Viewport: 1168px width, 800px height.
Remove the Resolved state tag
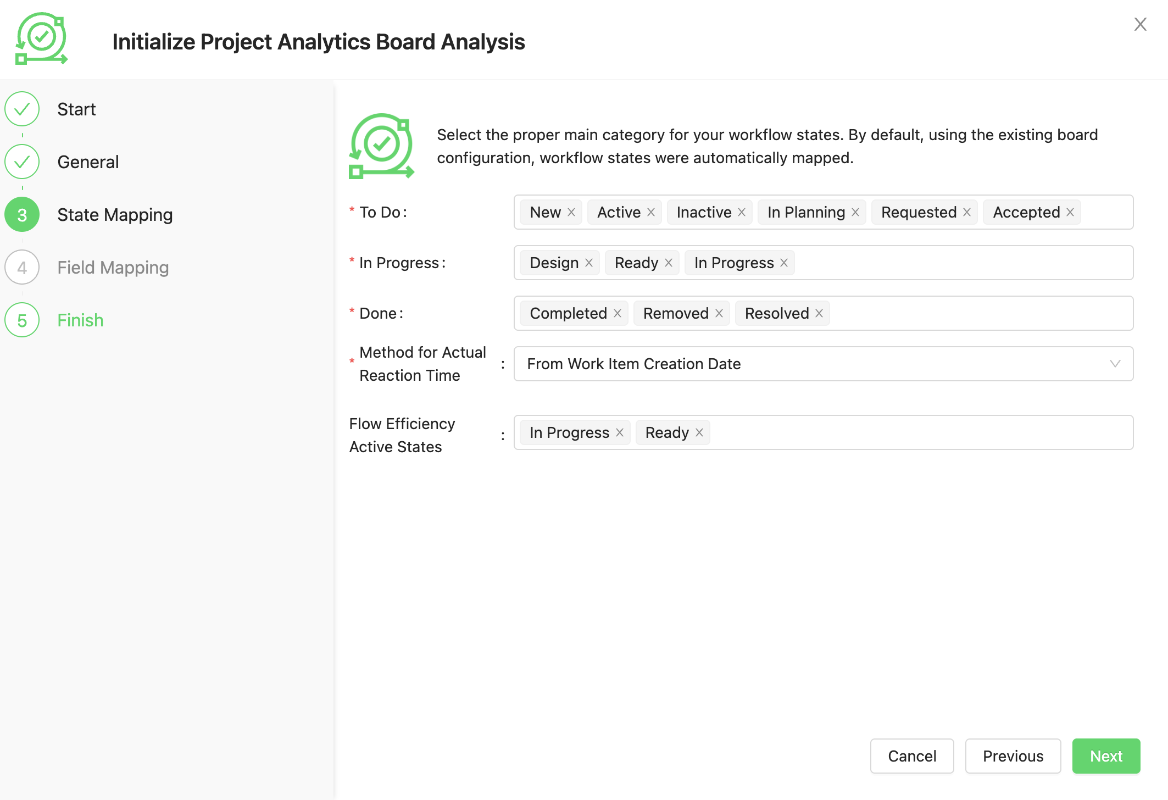(819, 313)
